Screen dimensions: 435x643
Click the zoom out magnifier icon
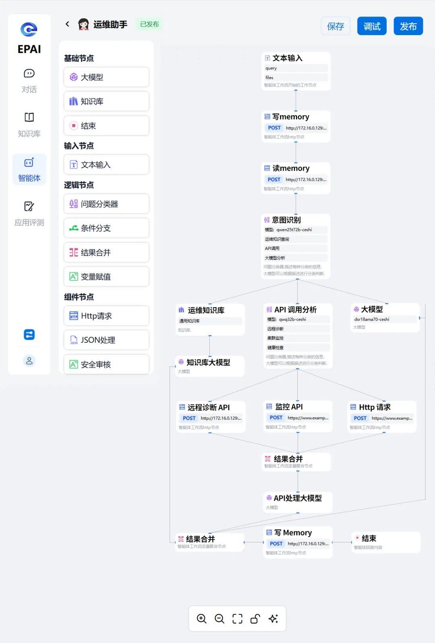[x=220, y=618]
